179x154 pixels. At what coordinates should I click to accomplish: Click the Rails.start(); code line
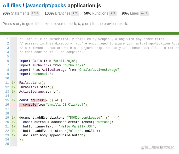[x=32, y=83]
